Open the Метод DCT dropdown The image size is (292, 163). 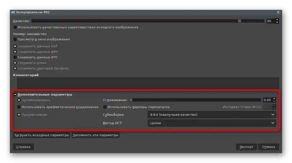[212, 123]
